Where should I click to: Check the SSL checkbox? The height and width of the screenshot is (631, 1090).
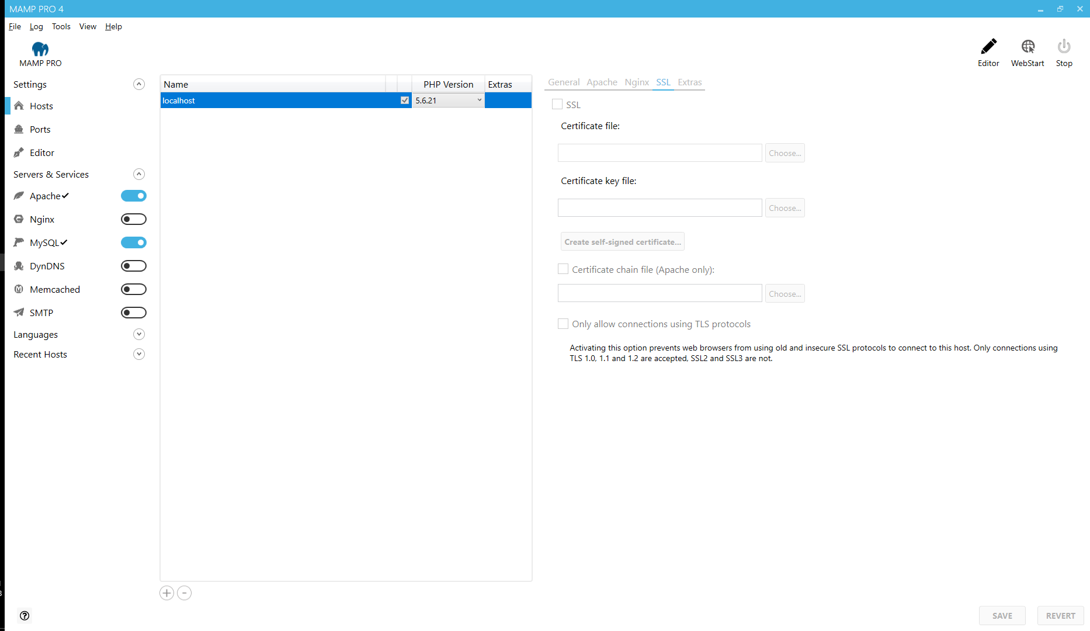(557, 104)
